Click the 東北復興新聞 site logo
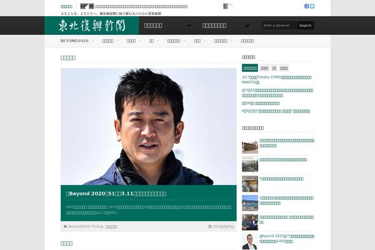 pyautogui.click(x=92, y=26)
